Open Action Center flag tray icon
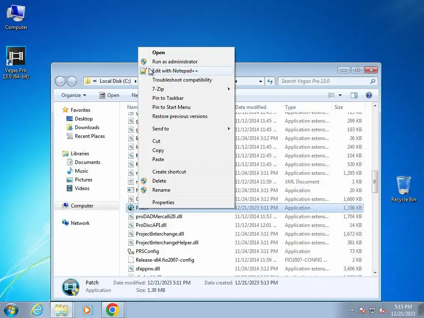 (x=362, y=311)
